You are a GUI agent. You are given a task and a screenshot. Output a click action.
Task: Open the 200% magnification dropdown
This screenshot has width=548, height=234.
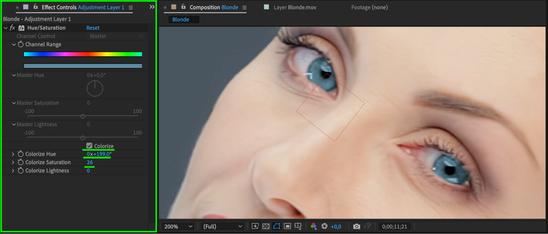(178, 227)
